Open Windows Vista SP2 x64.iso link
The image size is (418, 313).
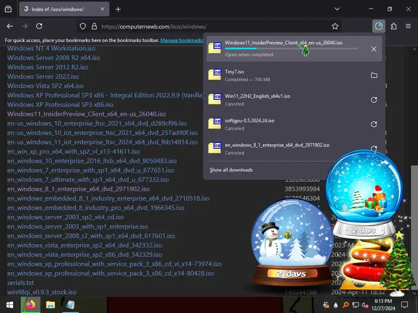pyautogui.click(x=45, y=86)
